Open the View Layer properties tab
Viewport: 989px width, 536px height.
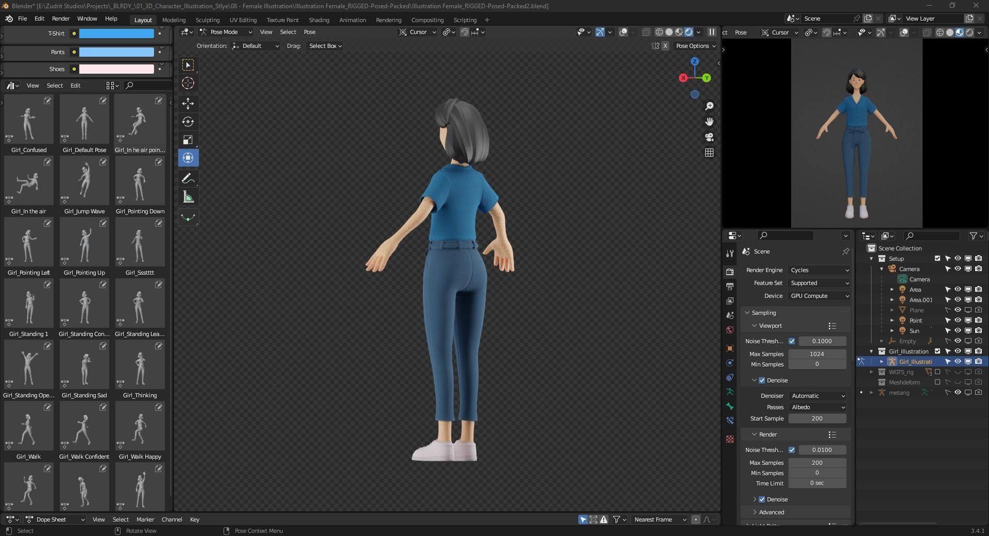click(x=729, y=300)
